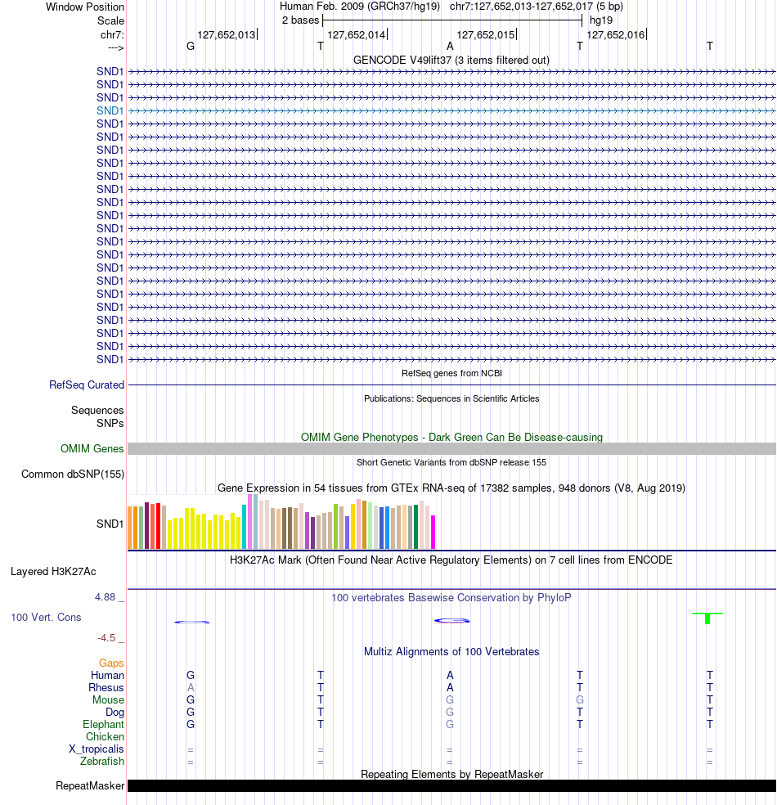The height and width of the screenshot is (805, 777).
Task: Open the 'H3K27Ac Mark' ENCODE track title
Action: point(451,560)
